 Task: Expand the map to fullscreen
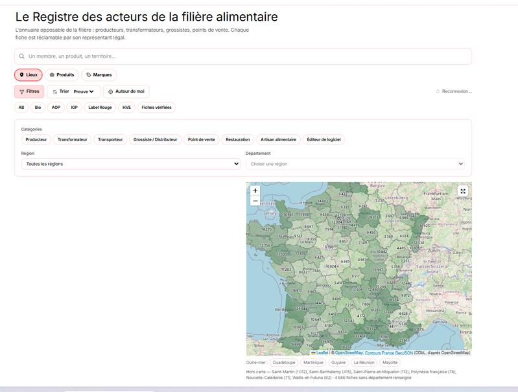click(x=463, y=191)
